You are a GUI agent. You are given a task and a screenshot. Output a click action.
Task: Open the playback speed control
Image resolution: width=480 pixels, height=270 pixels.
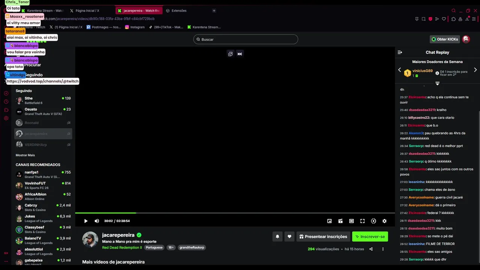tap(373, 221)
